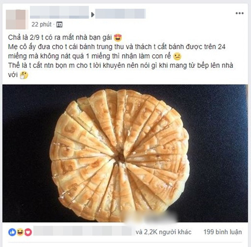Click the Haha laughing reaction icon
Viewport: 251px width, 247px height.
point(20,232)
